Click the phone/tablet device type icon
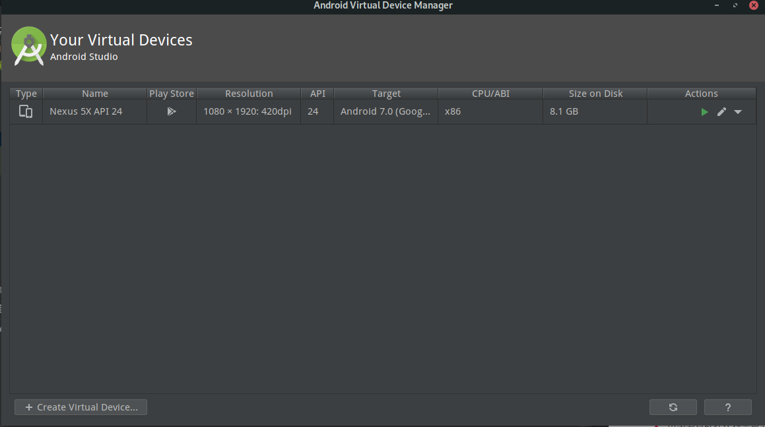The height and width of the screenshot is (427, 765). click(26, 111)
